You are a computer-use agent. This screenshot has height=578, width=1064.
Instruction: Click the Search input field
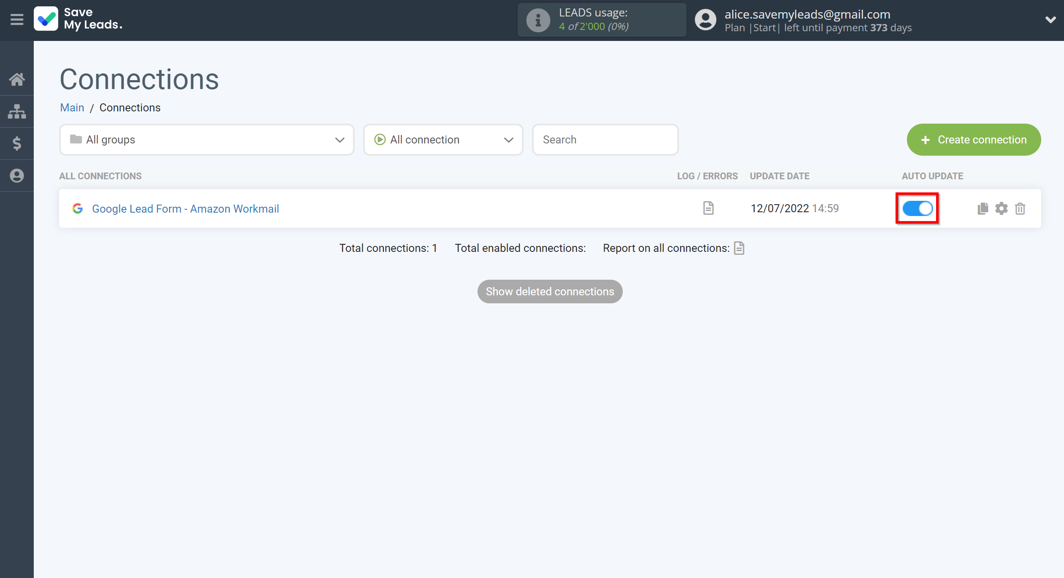(x=604, y=140)
